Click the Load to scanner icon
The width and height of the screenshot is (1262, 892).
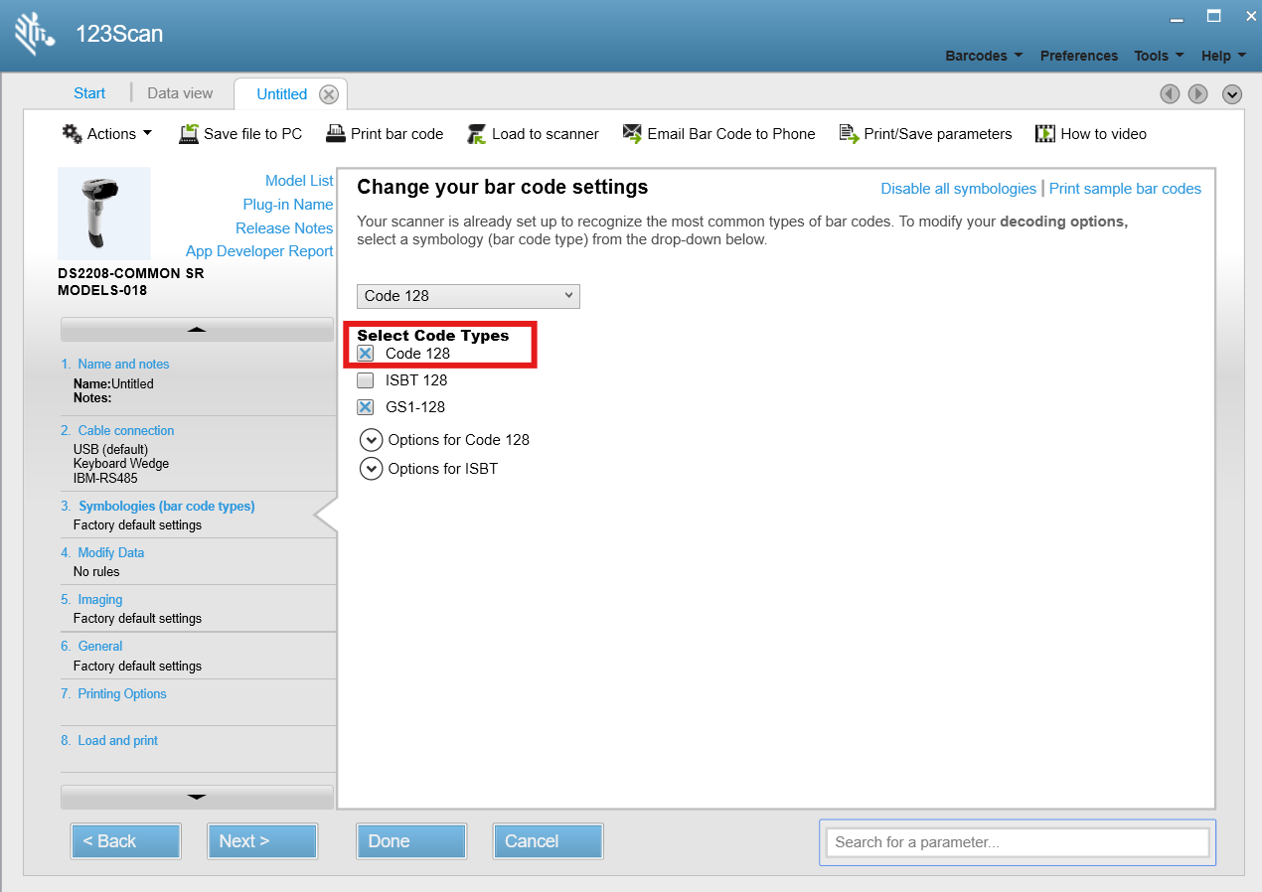(x=476, y=134)
